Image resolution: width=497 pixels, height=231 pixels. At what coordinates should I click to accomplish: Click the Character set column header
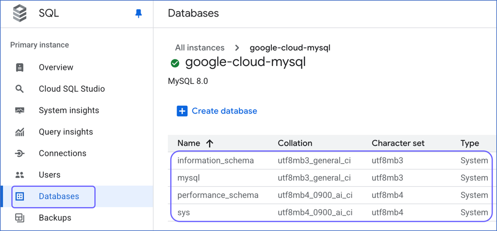(x=398, y=144)
